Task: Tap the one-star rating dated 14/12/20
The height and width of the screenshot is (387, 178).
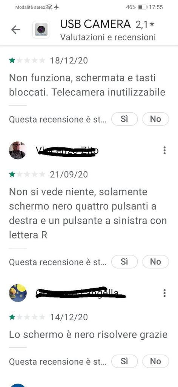Action: click(x=27, y=317)
